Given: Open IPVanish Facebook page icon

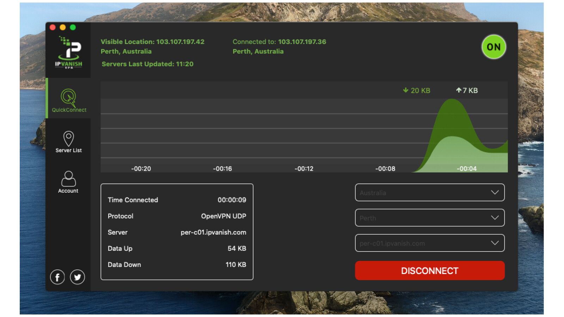Looking at the screenshot, I should [57, 277].
